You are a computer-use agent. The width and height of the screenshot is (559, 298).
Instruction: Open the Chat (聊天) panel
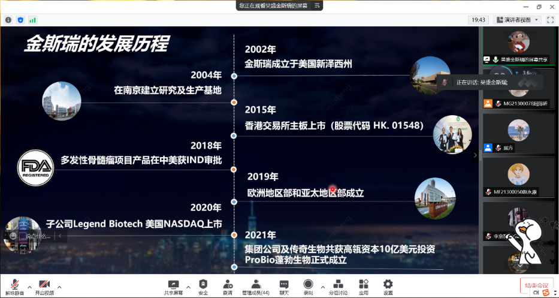tap(284, 285)
